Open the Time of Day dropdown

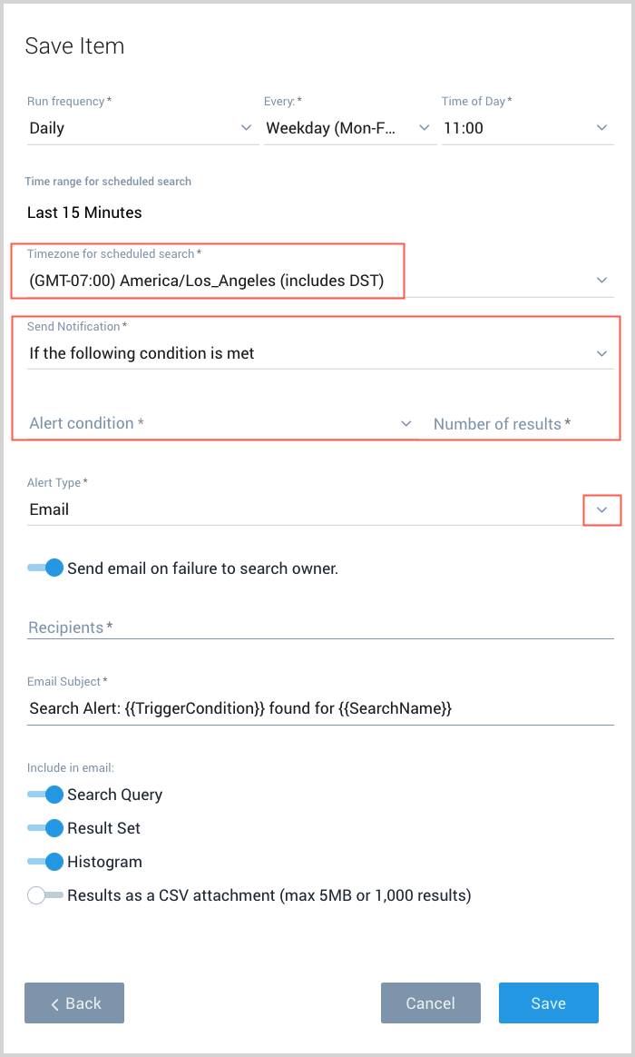[x=527, y=128]
